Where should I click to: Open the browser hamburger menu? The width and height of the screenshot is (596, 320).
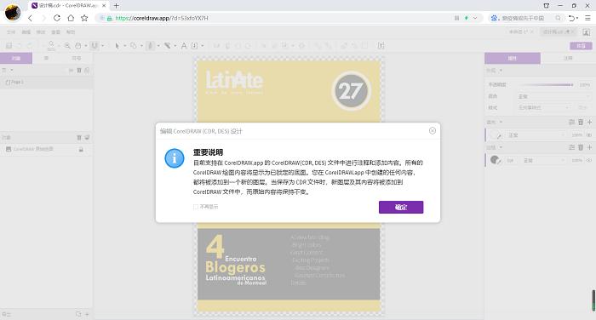point(587,18)
